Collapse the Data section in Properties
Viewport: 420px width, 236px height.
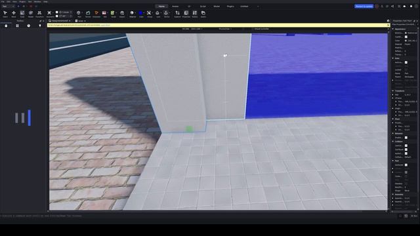point(393,58)
